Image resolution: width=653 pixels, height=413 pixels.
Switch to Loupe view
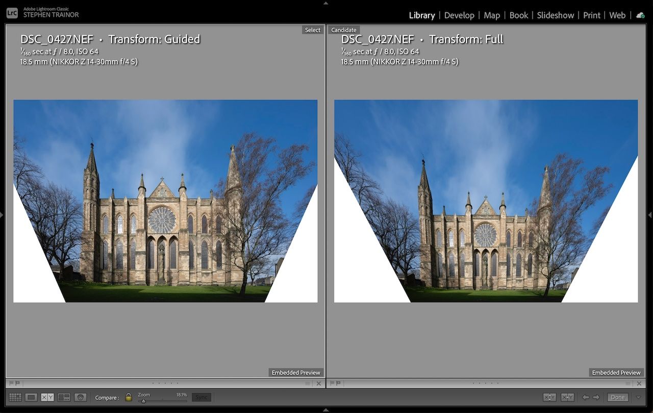click(31, 397)
